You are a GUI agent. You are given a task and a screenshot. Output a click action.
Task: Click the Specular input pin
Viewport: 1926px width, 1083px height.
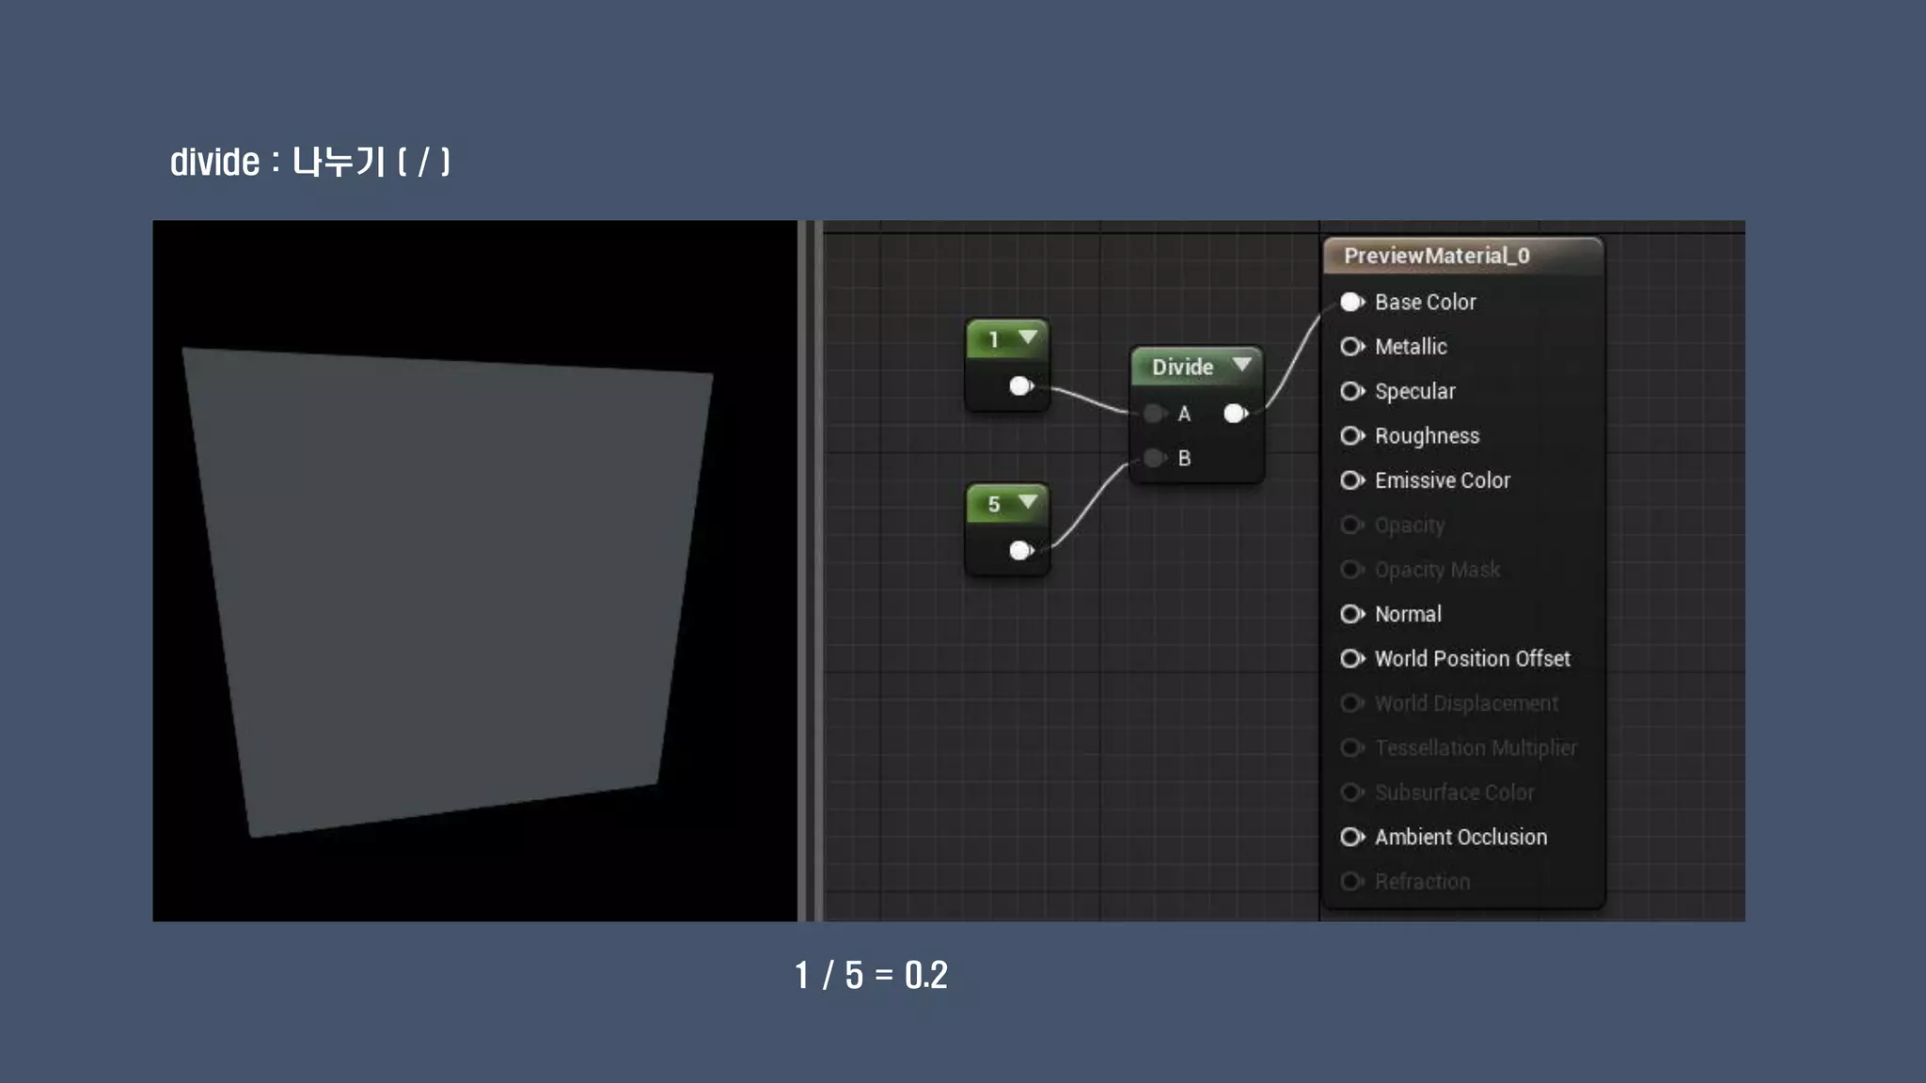pos(1351,391)
